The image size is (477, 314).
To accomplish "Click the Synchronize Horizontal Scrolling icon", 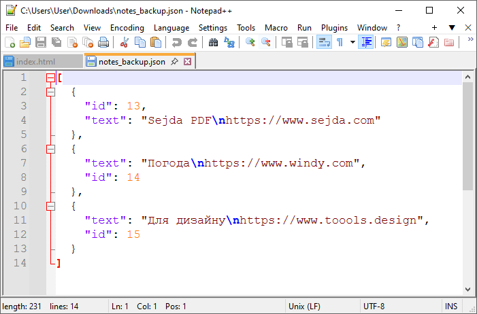I will tap(302, 42).
